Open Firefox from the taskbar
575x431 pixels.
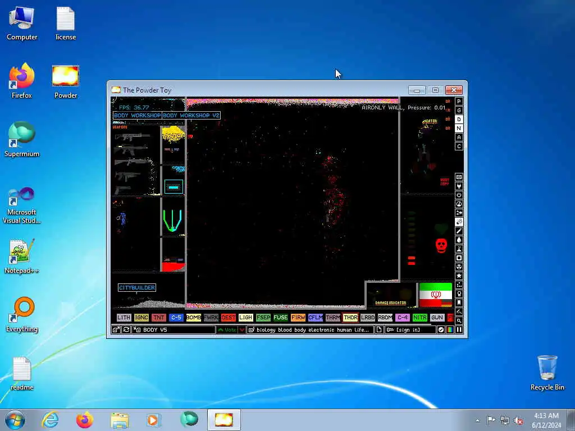tap(85, 420)
